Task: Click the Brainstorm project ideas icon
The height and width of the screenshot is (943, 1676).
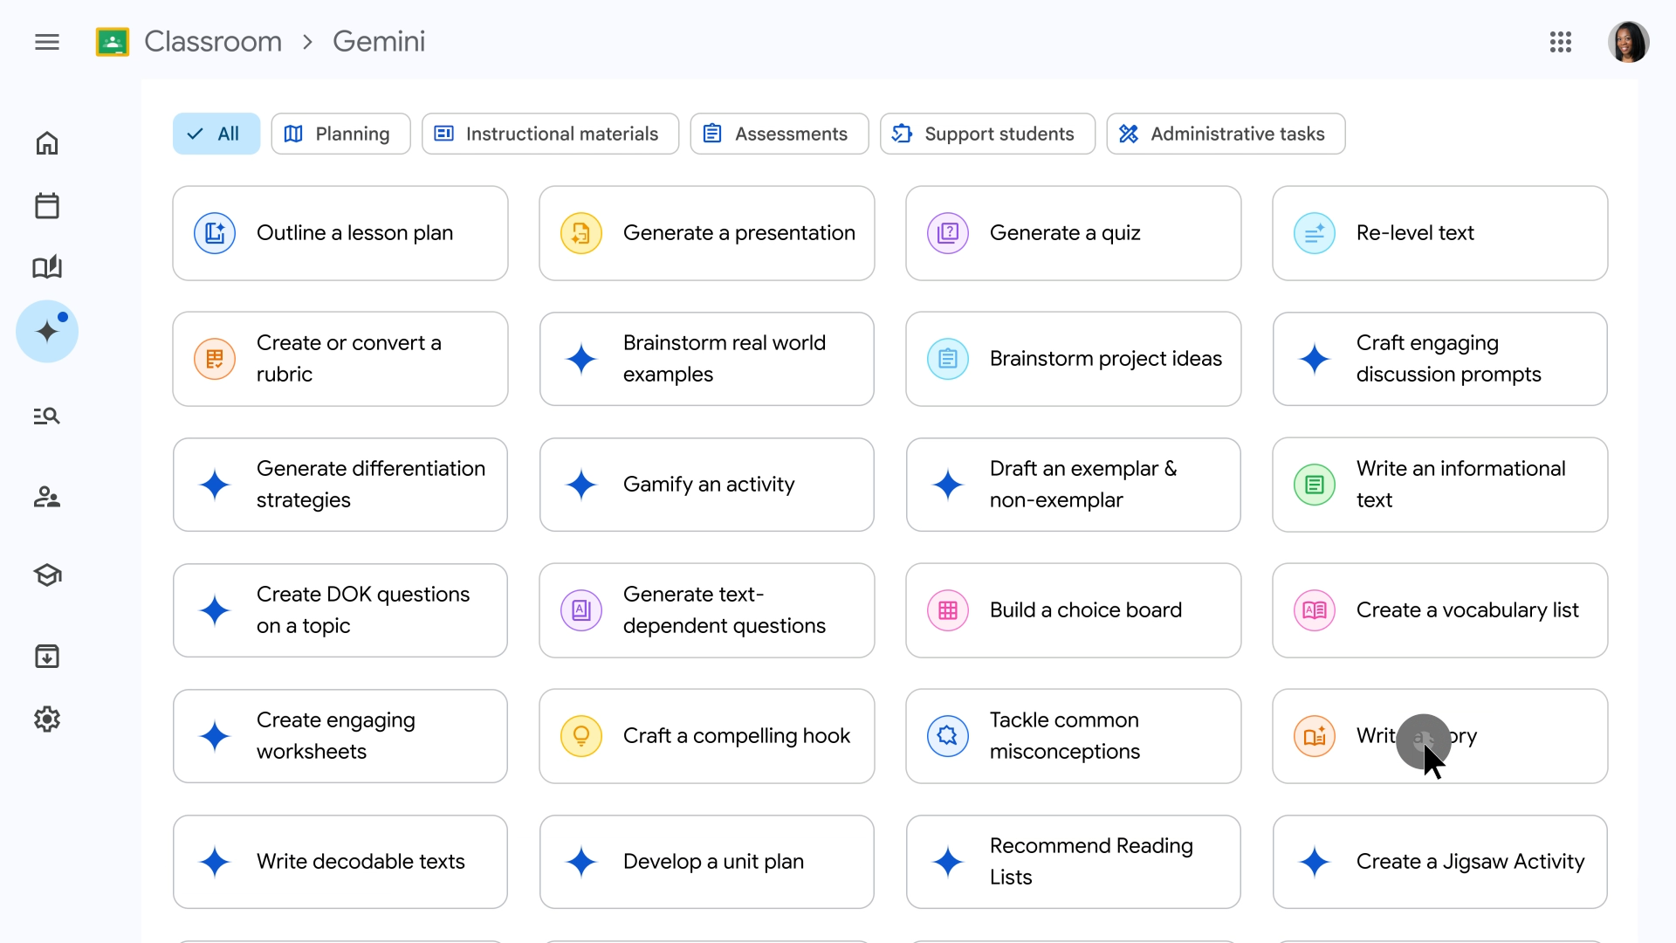Action: point(948,359)
